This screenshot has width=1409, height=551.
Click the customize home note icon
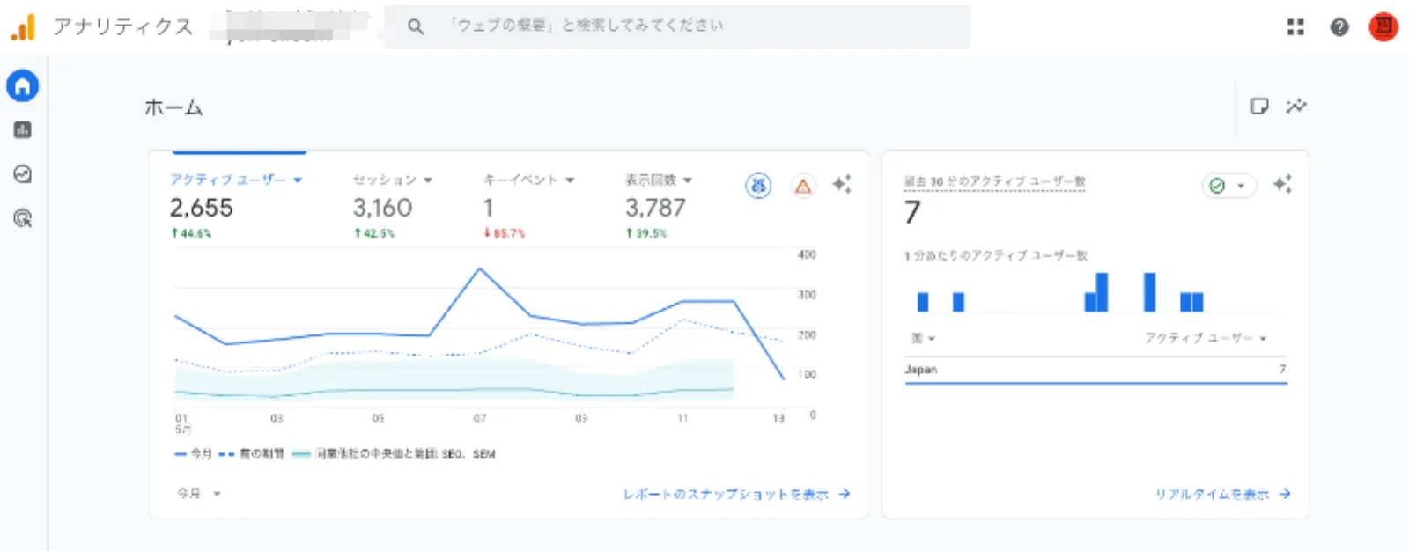(x=1260, y=107)
